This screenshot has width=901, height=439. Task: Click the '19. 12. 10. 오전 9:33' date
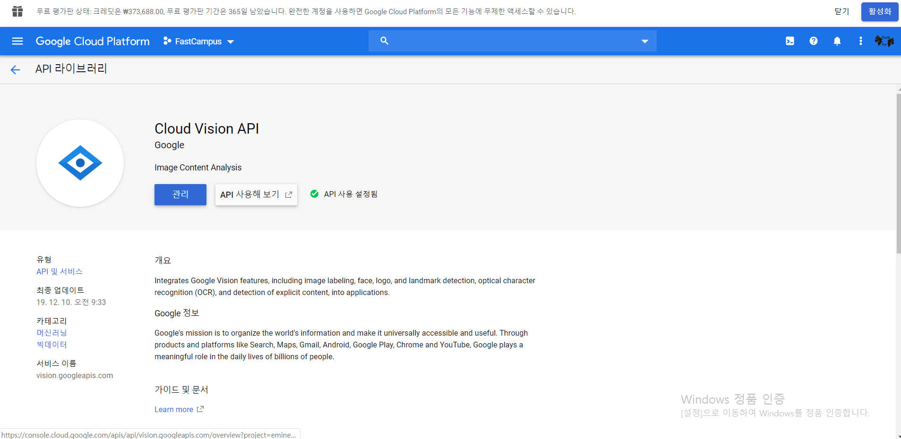pos(71,302)
